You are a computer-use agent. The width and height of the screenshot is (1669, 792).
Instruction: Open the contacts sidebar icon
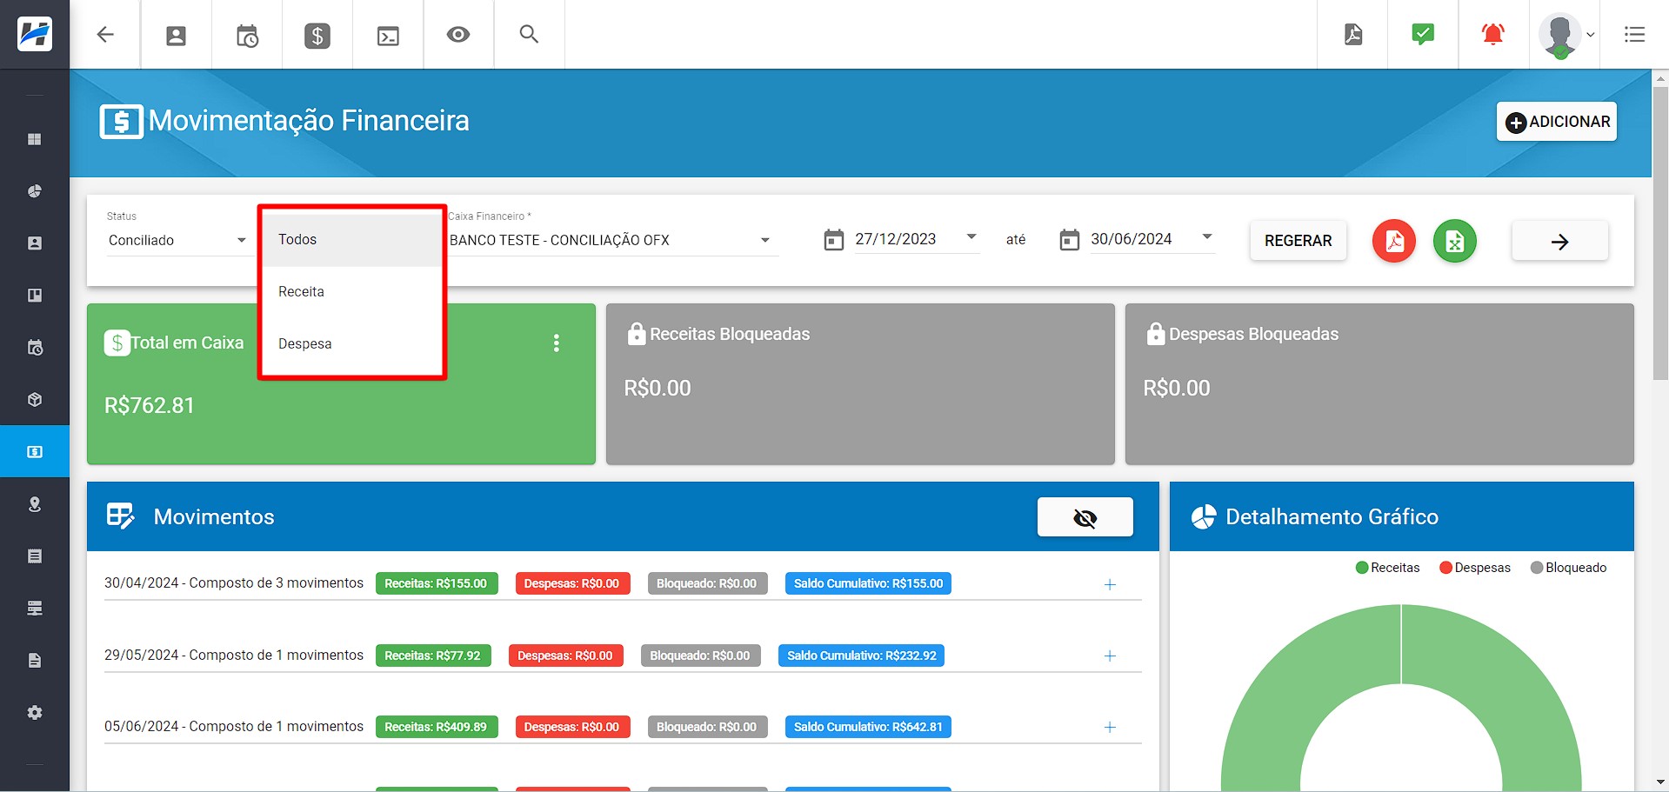(x=35, y=243)
